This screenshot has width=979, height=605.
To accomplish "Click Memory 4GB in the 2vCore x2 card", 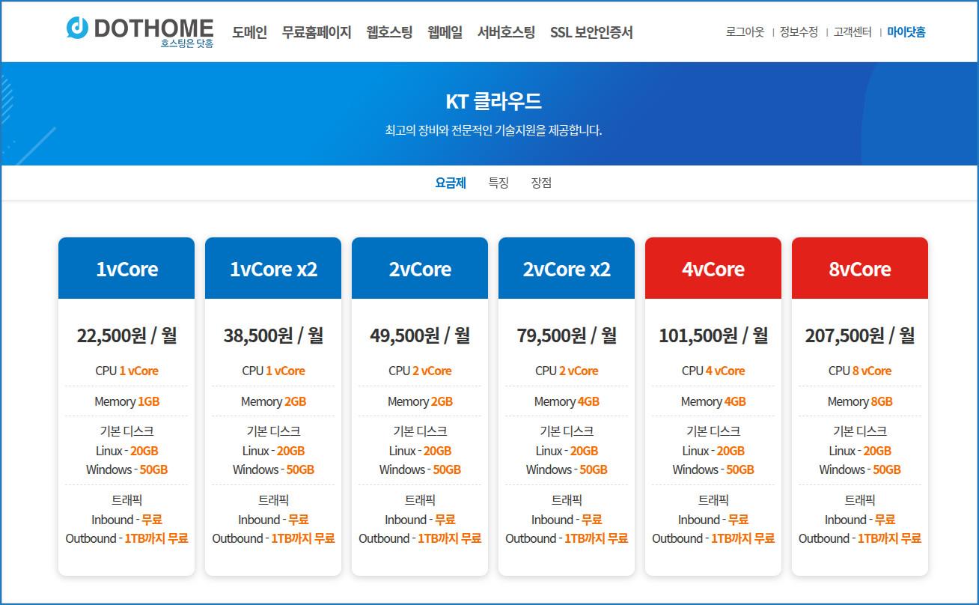I will [x=567, y=401].
